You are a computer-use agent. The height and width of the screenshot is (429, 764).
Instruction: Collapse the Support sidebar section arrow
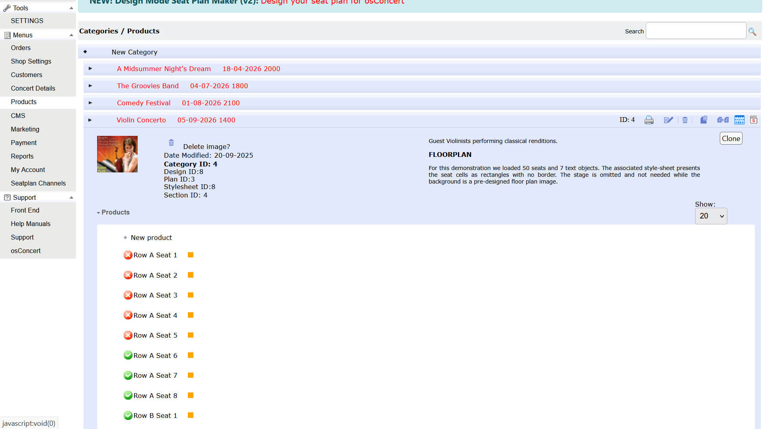click(x=71, y=197)
